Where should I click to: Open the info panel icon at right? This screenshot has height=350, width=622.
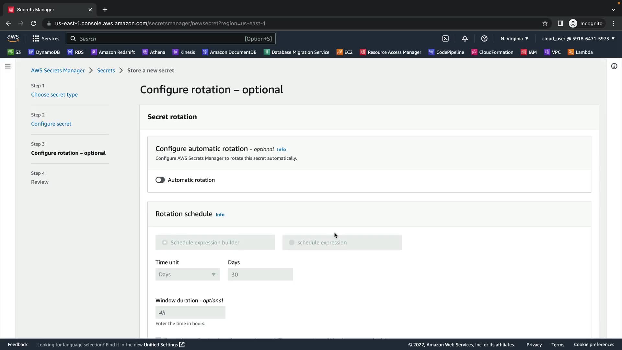coord(614,66)
